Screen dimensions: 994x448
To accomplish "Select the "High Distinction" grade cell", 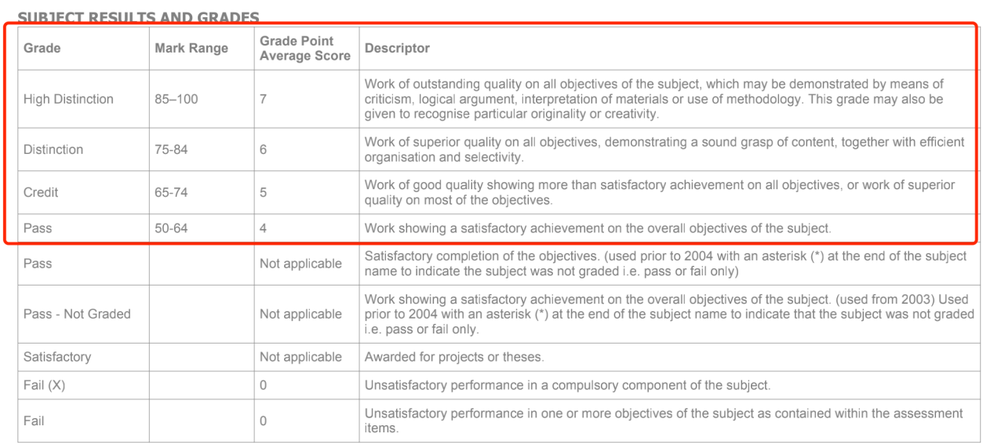I will tap(68, 99).
